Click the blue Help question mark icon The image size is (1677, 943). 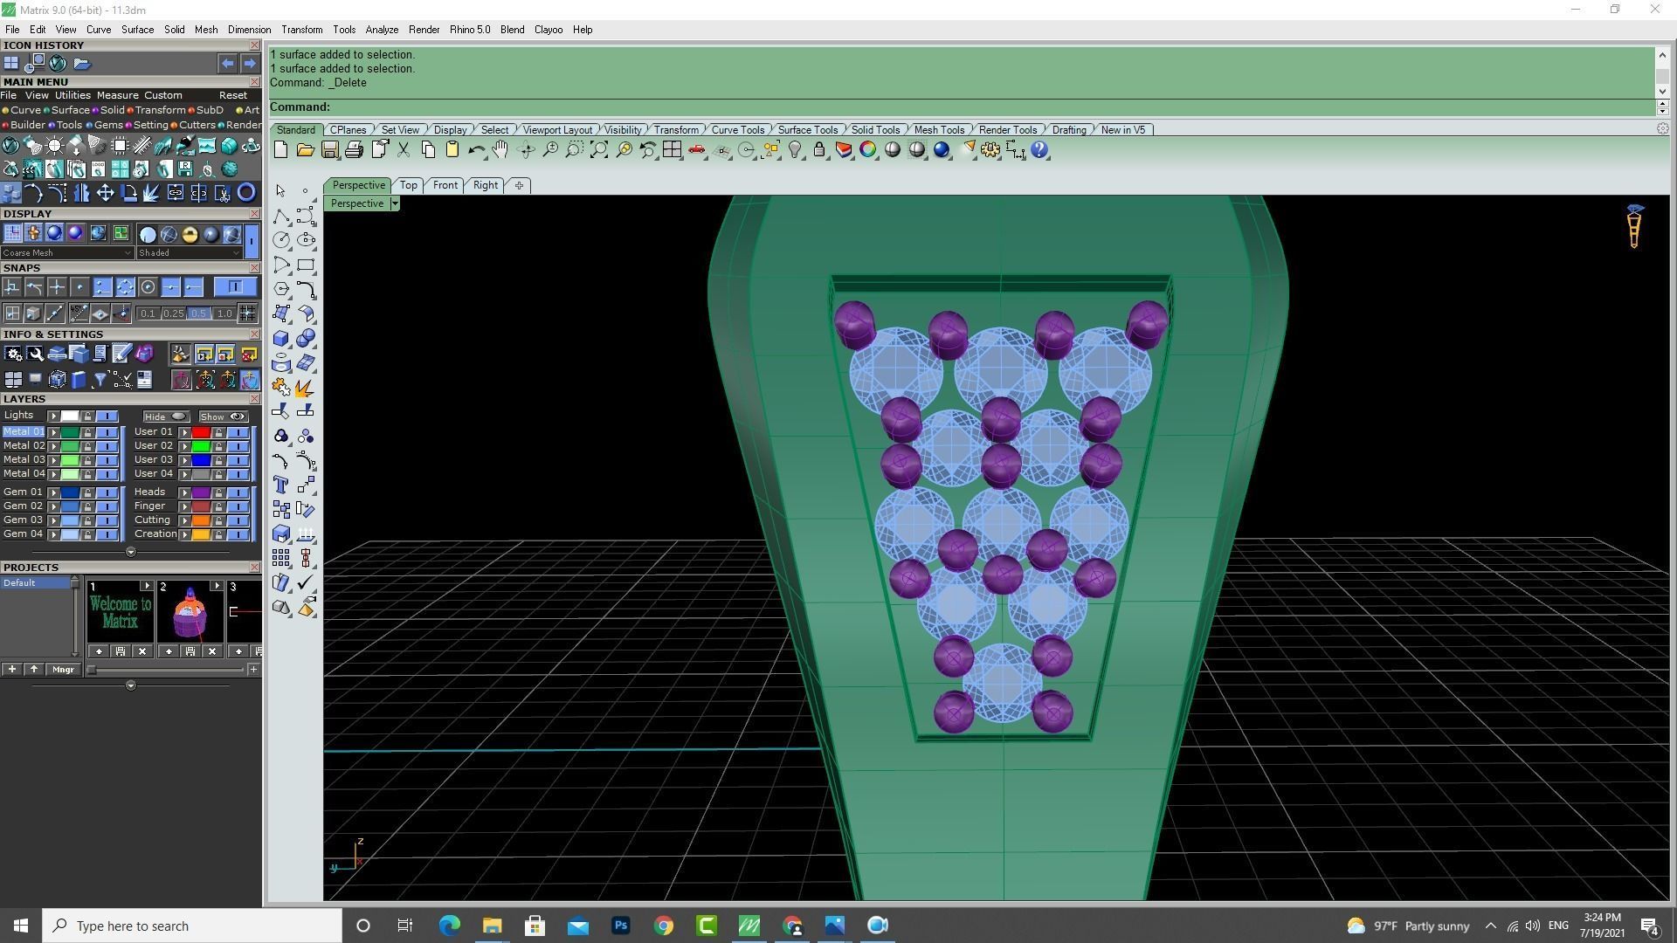1039,150
